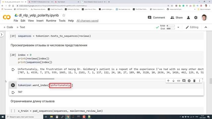Open the Edit menu
Image resolution: width=212 pixels, height=119 pixels.
[x=23, y=20]
